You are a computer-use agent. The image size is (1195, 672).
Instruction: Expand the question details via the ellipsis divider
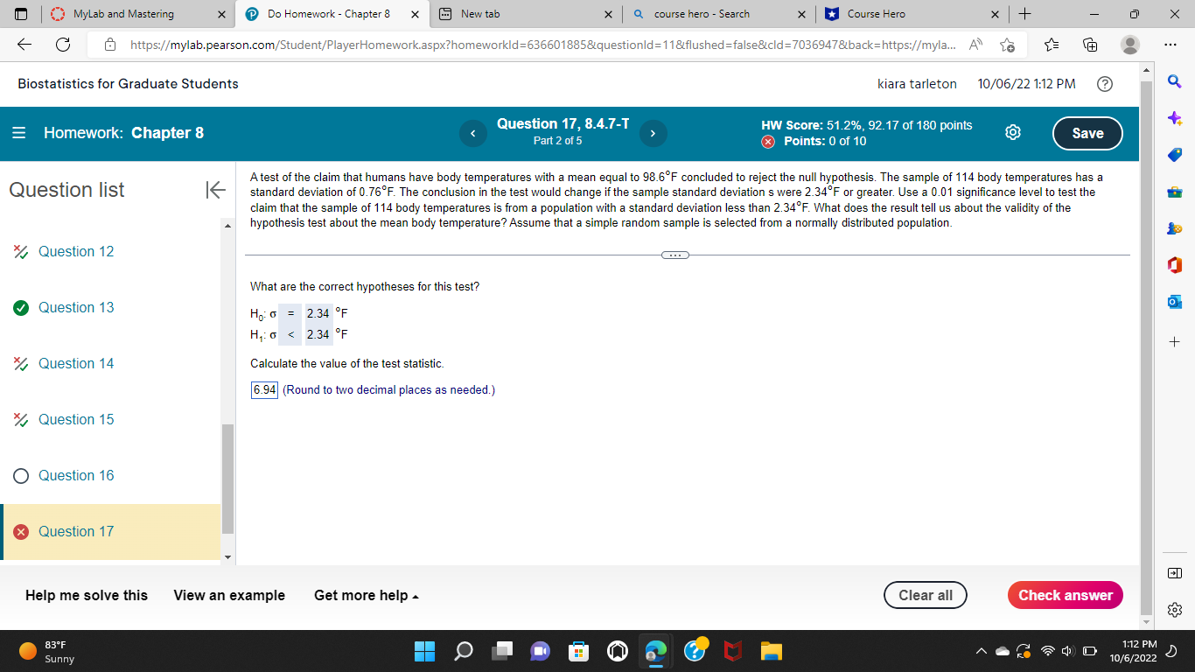point(675,255)
